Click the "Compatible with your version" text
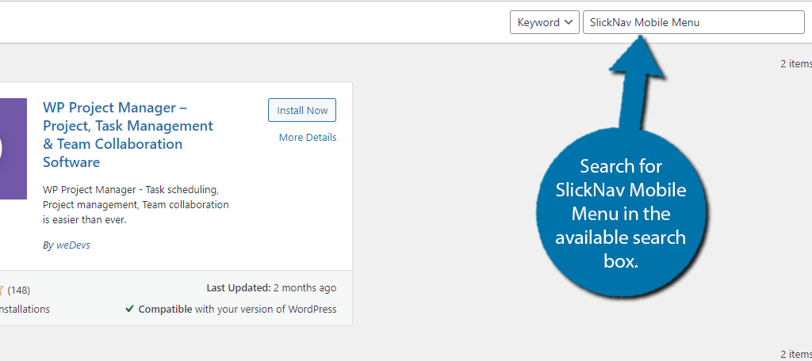 (x=237, y=310)
